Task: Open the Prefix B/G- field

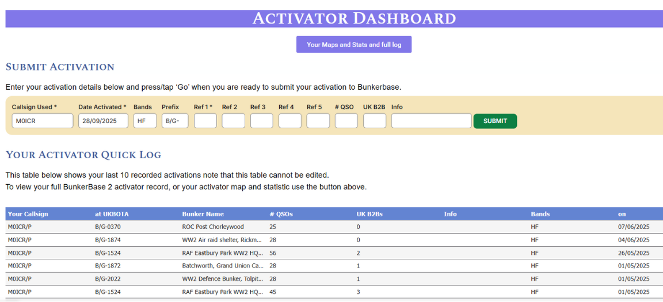Action: pyautogui.click(x=174, y=121)
